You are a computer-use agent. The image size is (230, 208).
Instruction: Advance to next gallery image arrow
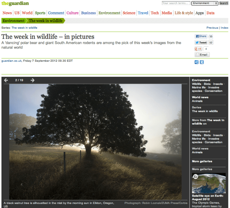[x=33, y=80]
